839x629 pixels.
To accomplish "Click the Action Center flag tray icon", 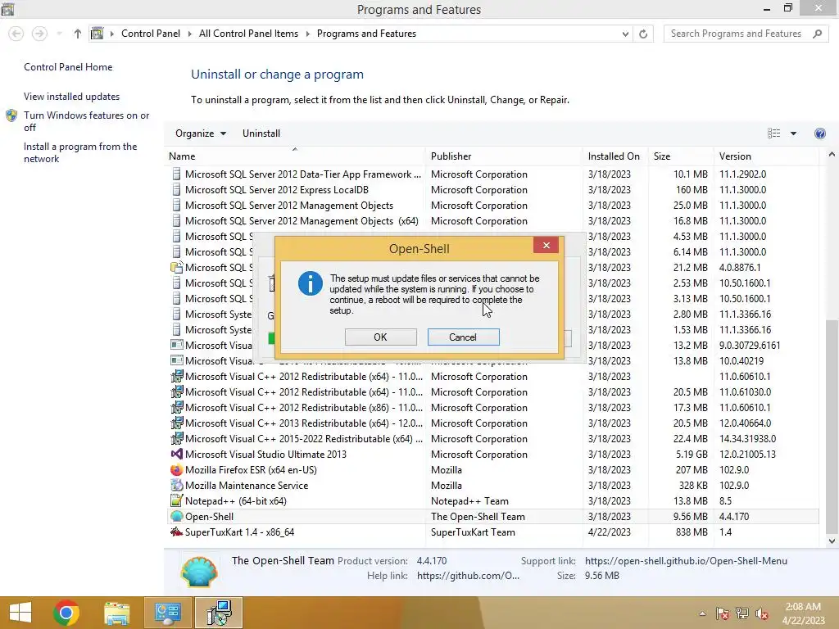I will [x=722, y=613].
